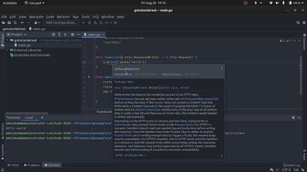Click LF line separator in status bar
Screen dimensions: 307x172
click(277, 170)
